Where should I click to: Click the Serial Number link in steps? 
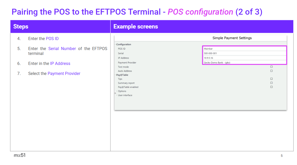click(62, 49)
